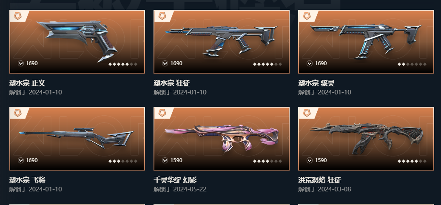Click VP currency icon on 塑水宗 正义 card
The width and height of the screenshot is (441, 205).
[x=21, y=63]
